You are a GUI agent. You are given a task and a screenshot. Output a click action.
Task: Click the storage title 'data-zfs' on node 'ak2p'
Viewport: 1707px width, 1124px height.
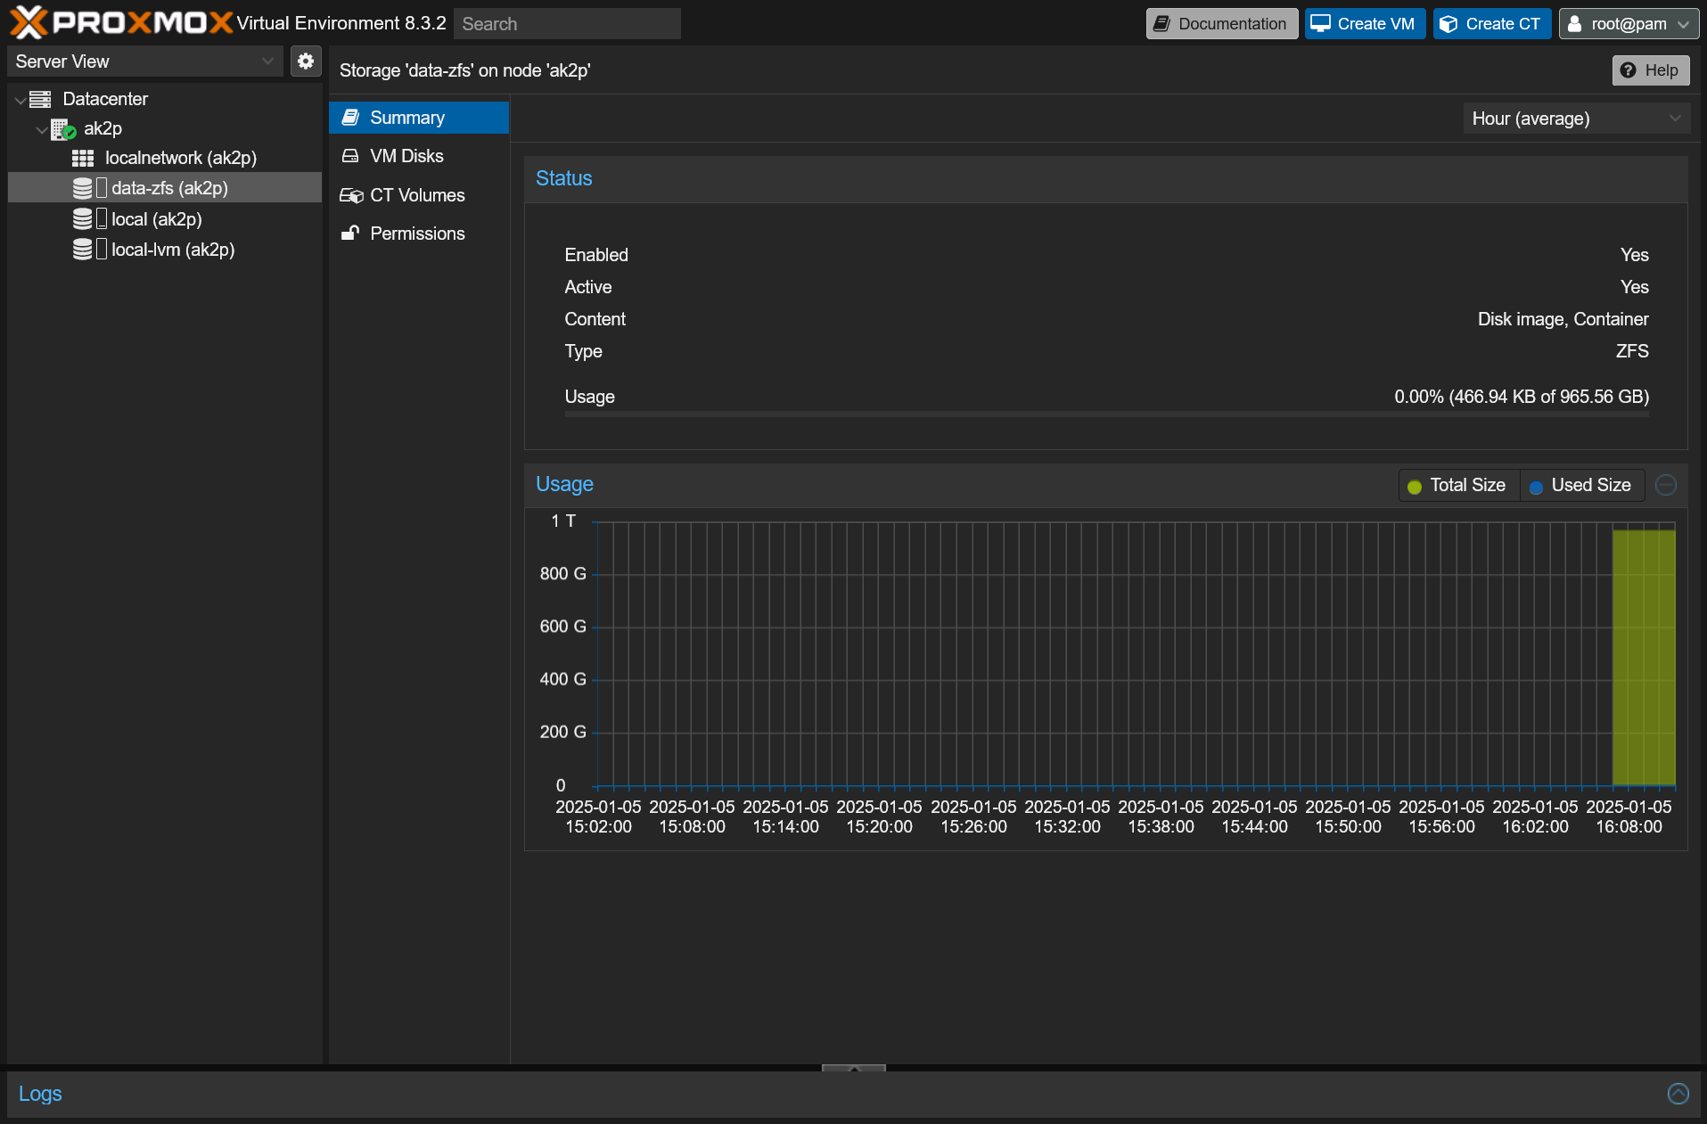click(x=464, y=70)
